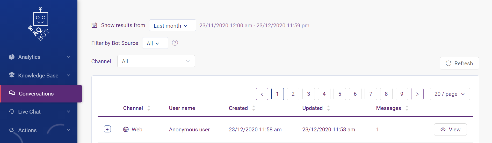Click the globe icon in Web row

pos(126,129)
